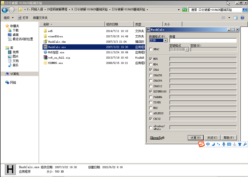This screenshot has height=177, width=248.
Task: Open the Sogou wrench toolbox icon
Action: pos(245,144)
